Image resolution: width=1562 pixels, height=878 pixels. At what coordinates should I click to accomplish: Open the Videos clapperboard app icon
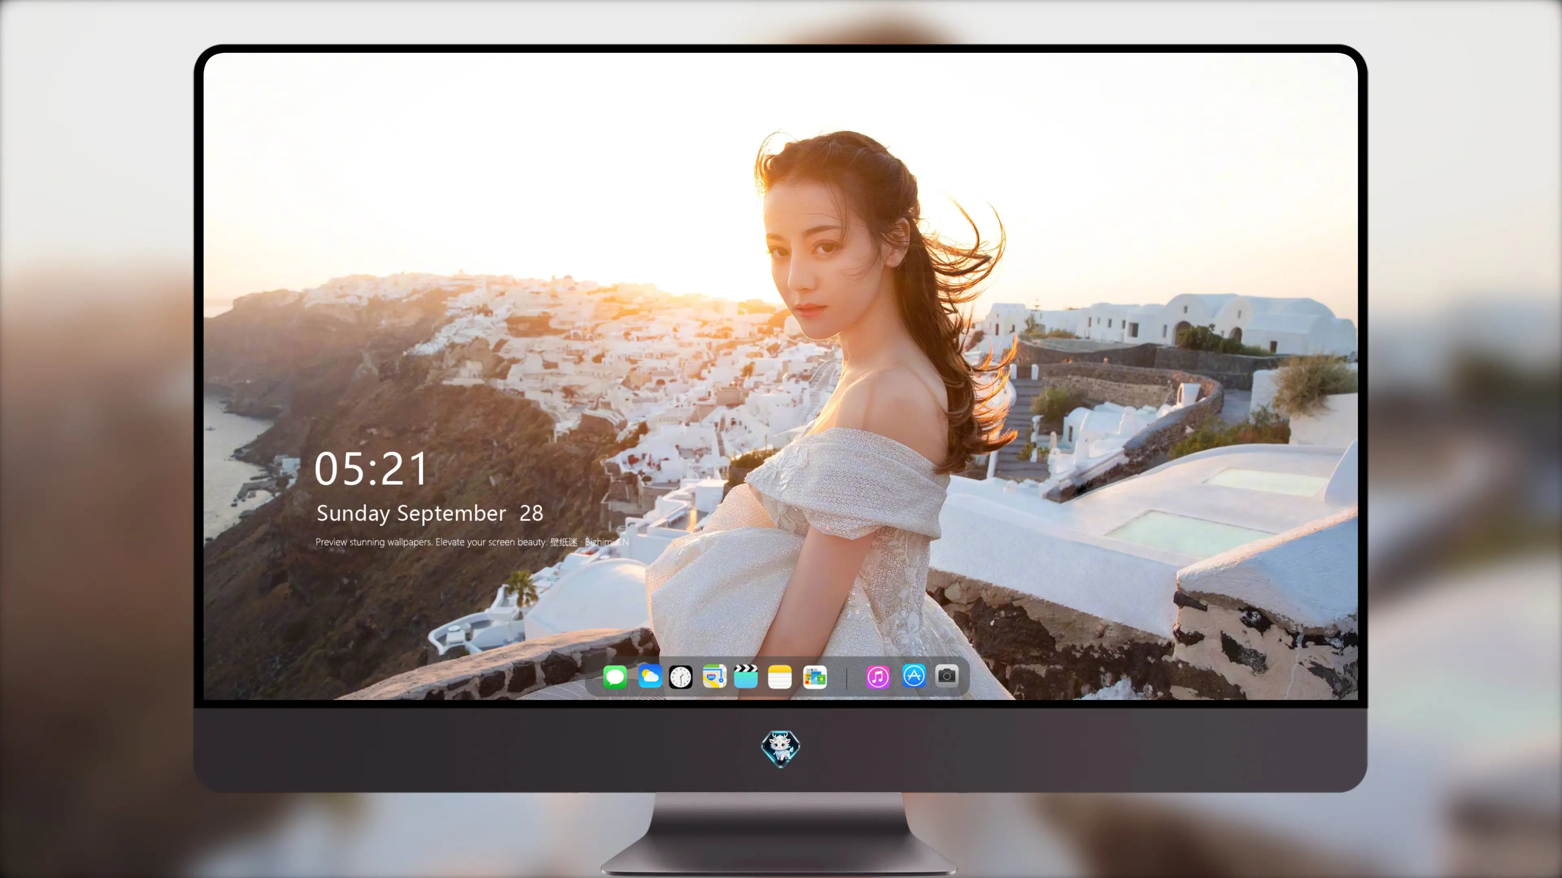tap(746, 676)
